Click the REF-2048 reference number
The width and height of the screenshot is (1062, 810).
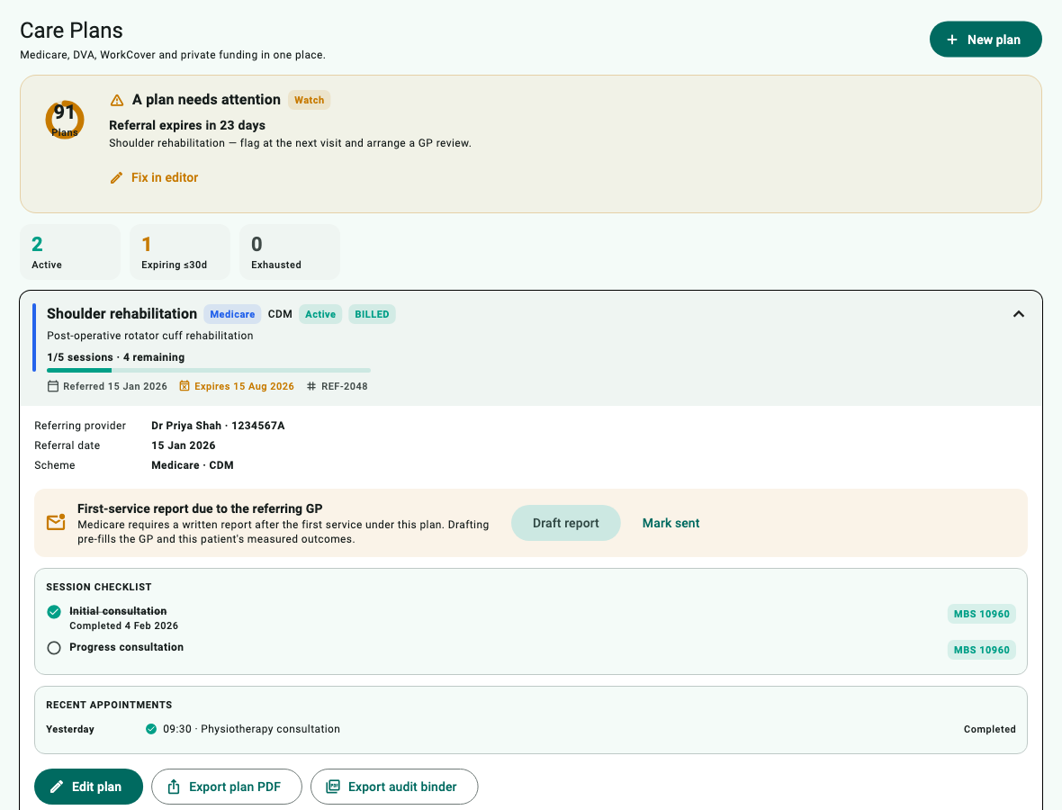pyautogui.click(x=344, y=386)
